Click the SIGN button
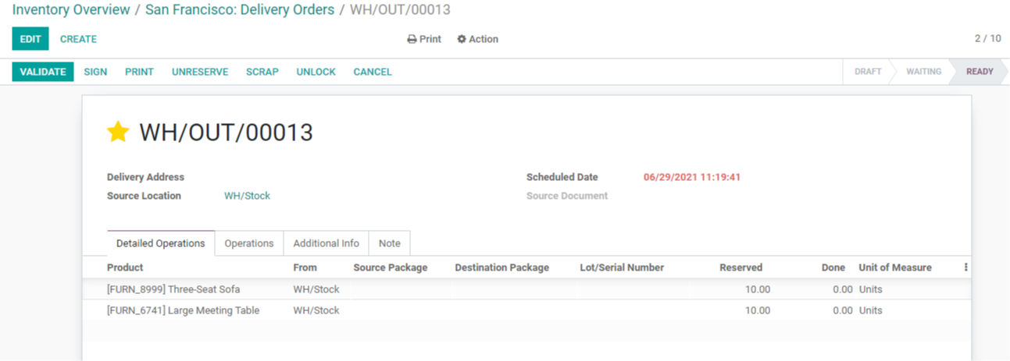 [x=95, y=72]
